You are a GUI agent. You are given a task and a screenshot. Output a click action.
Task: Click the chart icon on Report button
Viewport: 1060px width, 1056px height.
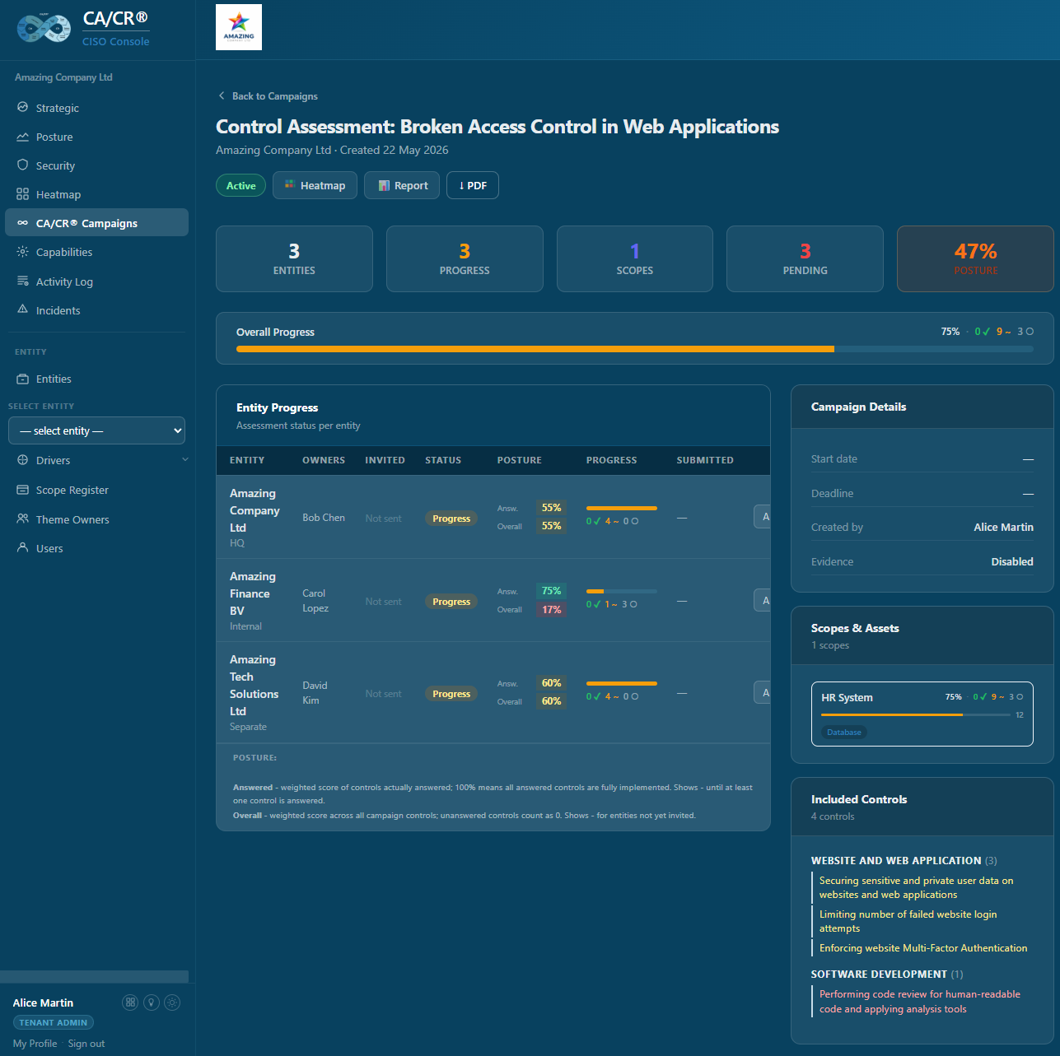point(384,185)
